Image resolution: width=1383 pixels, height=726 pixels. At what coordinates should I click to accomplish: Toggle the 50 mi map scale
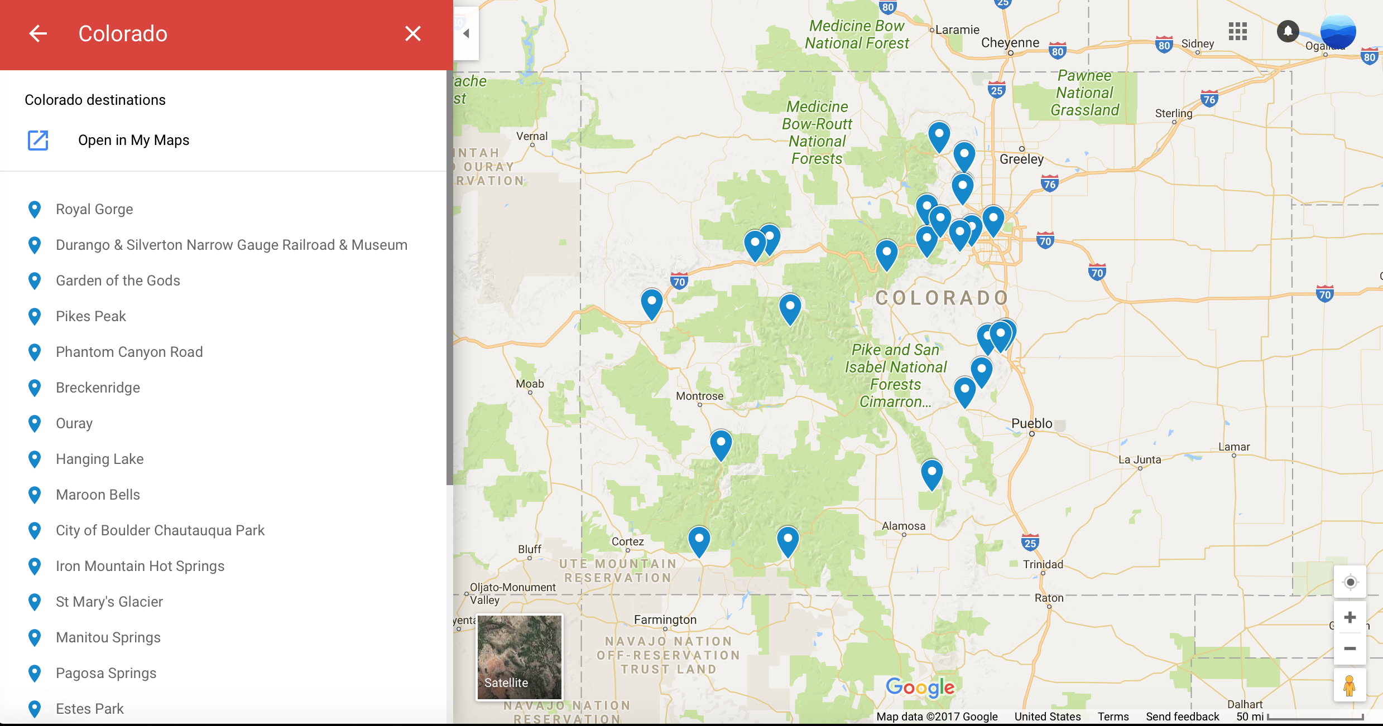pyautogui.click(x=1300, y=717)
